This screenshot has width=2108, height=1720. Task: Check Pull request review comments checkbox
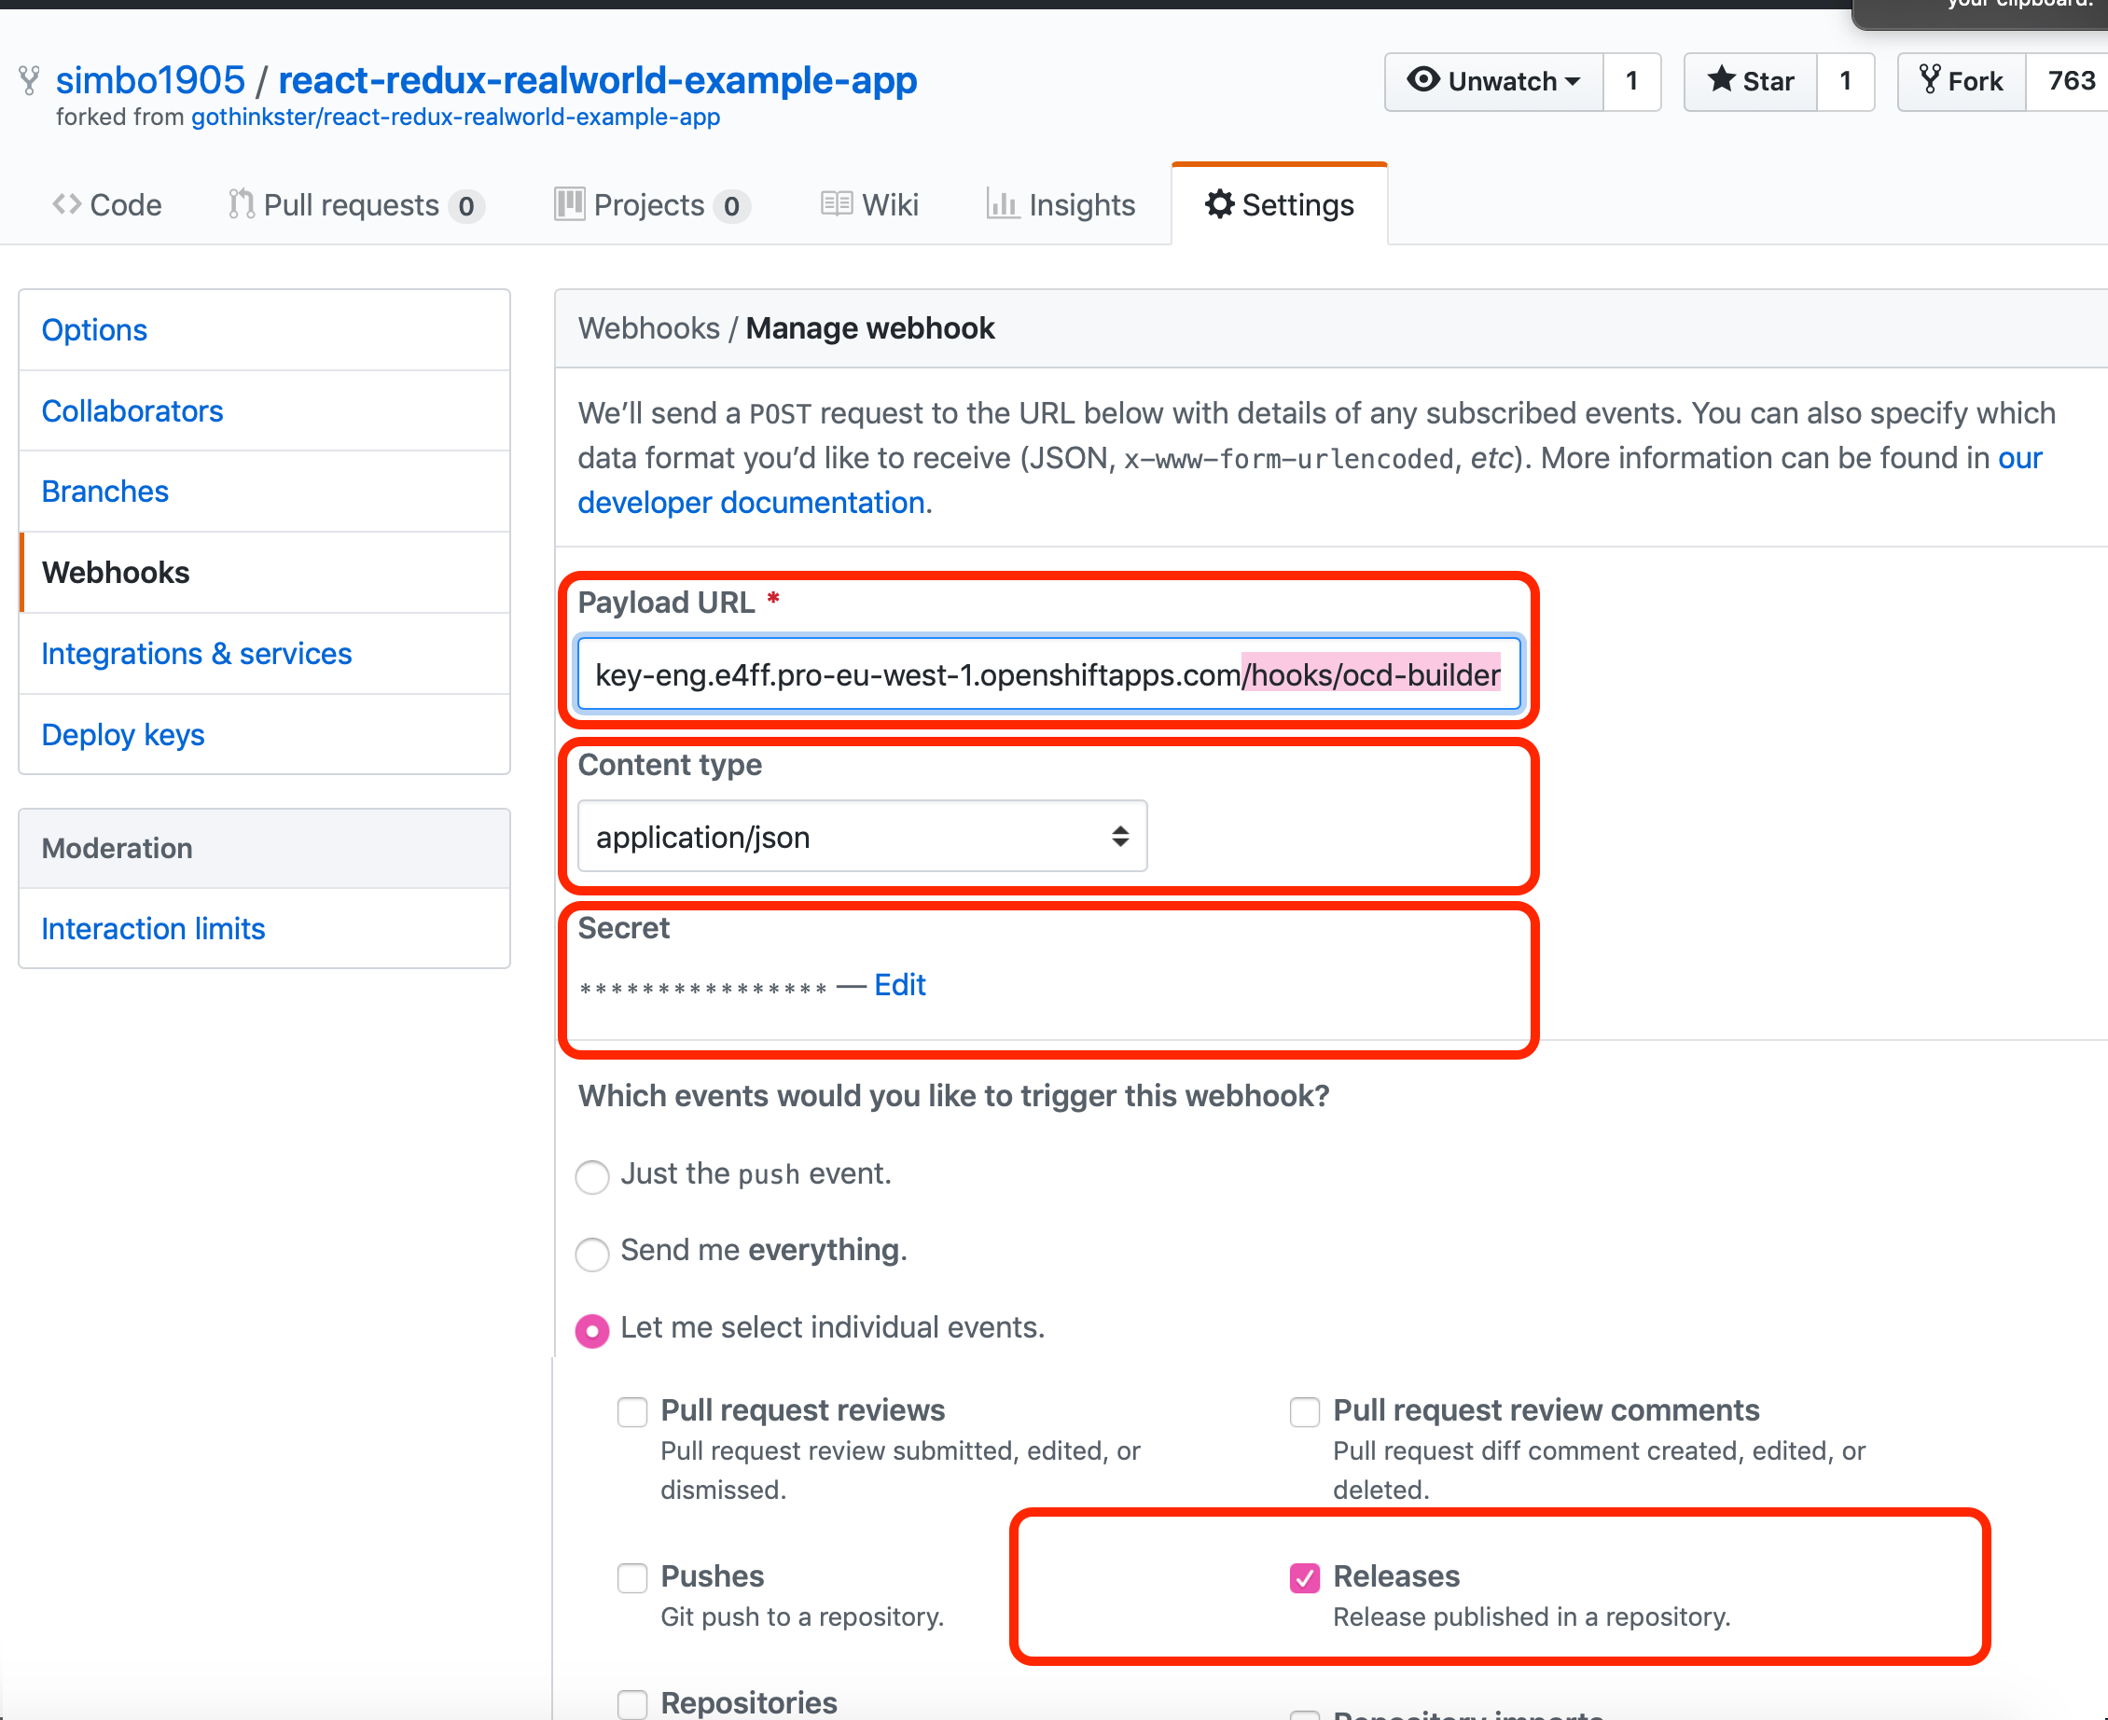pos(1305,1412)
